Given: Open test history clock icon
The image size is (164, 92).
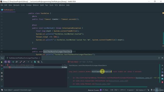Looking at the screenshot, I should coord(38,62).
